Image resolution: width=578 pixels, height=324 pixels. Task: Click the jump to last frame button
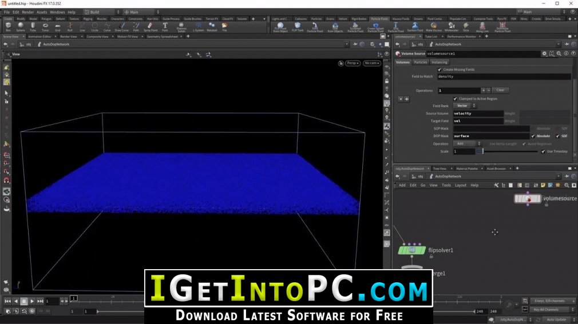(40, 301)
